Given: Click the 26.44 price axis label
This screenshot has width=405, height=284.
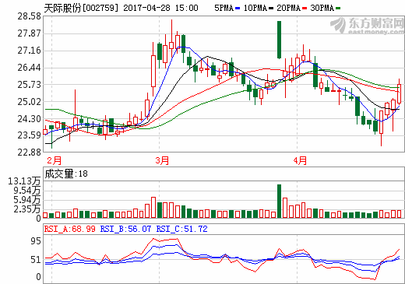Looking at the screenshot, I should 30,68.
